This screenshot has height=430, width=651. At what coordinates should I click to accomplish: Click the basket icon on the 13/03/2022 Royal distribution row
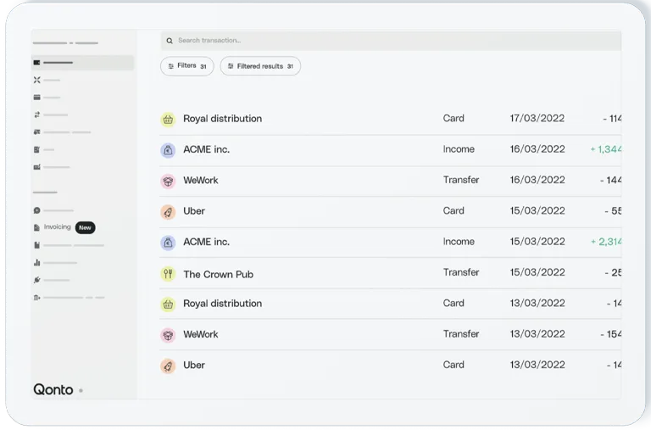[168, 304]
